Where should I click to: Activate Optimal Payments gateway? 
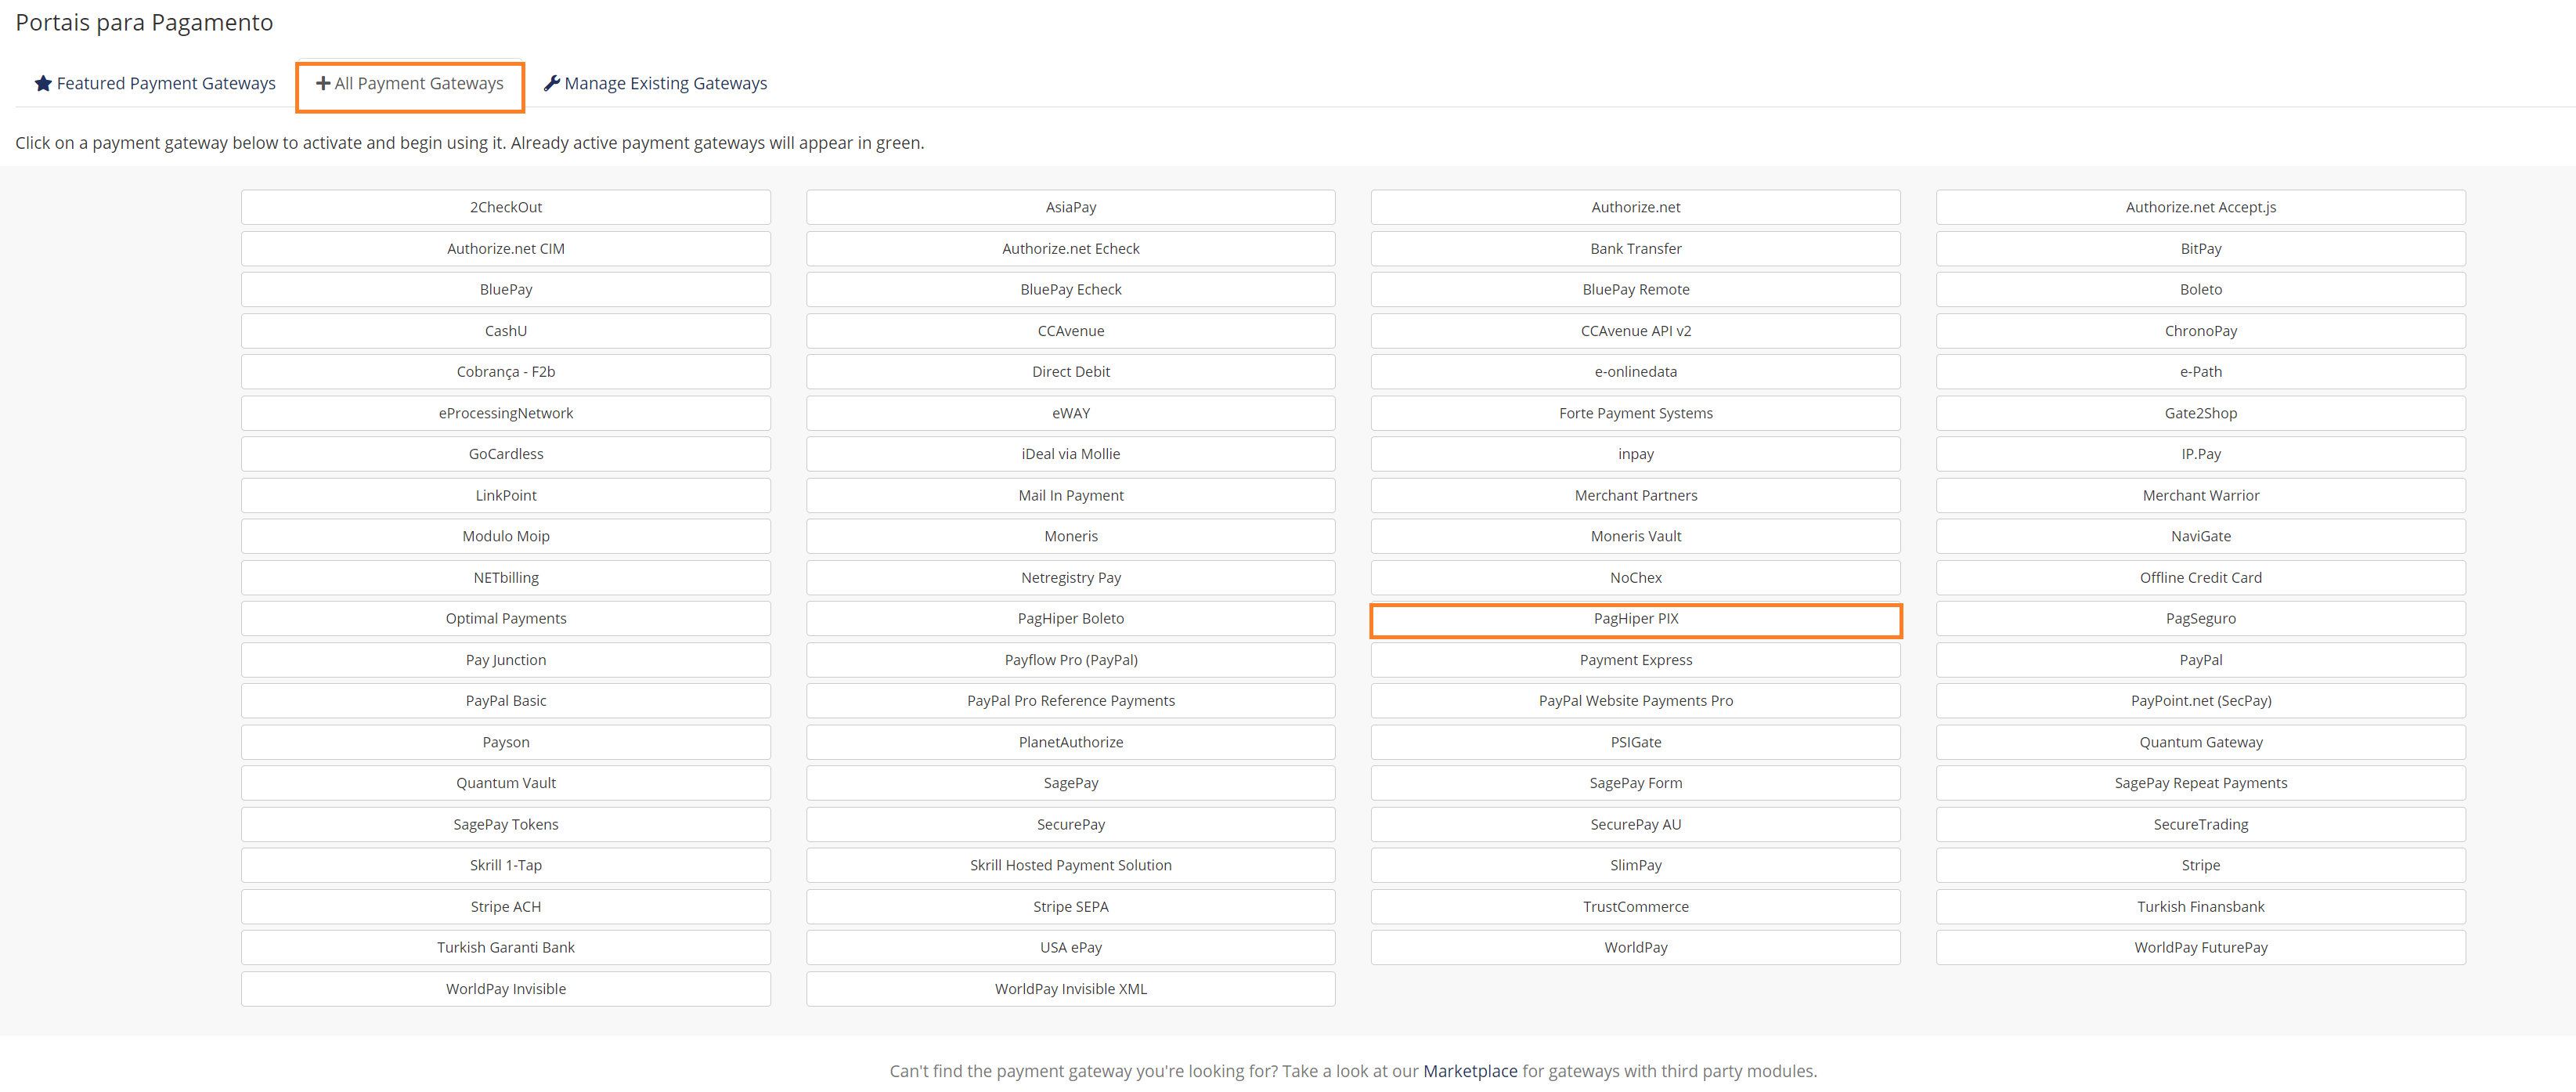tap(506, 619)
